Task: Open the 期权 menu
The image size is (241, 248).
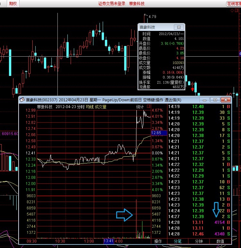Action: point(13,4)
